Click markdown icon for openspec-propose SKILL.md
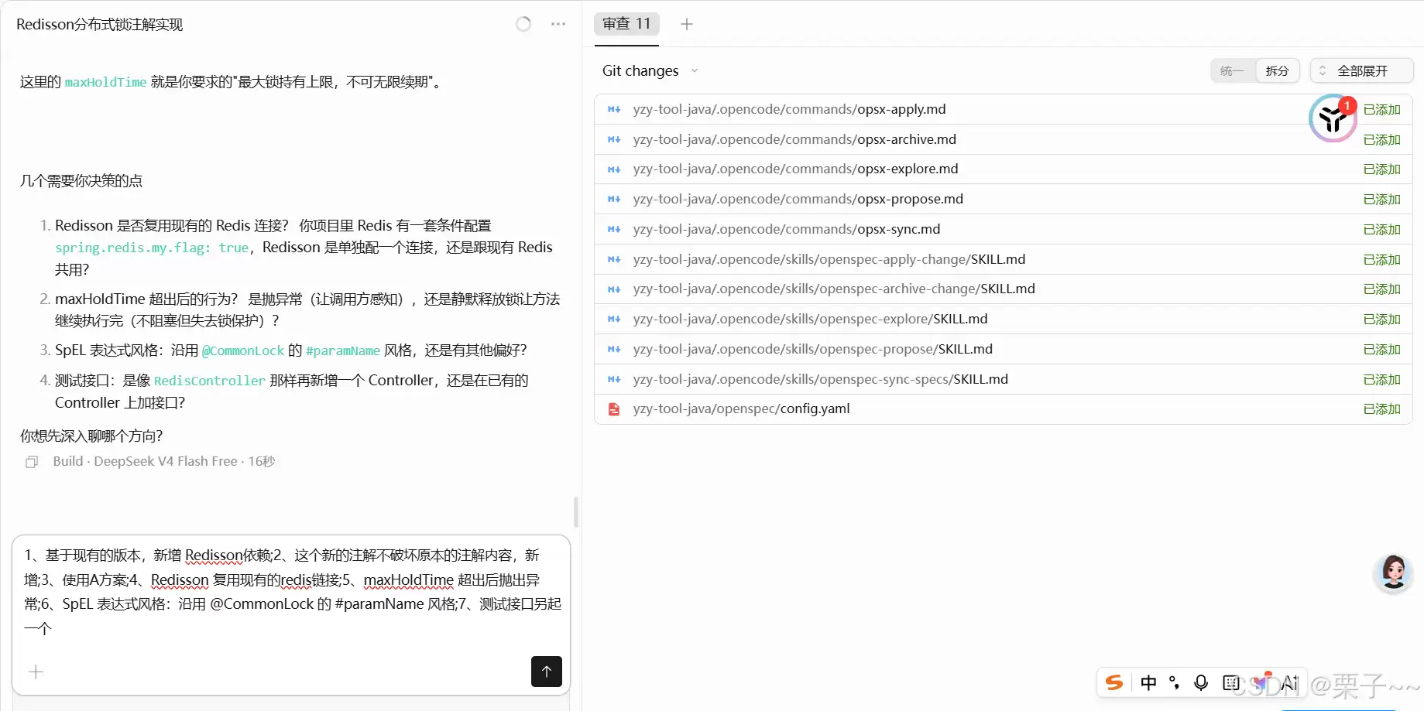The image size is (1424, 711). [x=614, y=349]
